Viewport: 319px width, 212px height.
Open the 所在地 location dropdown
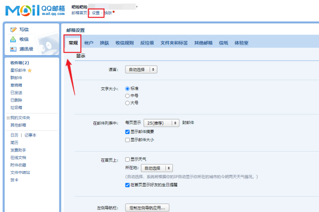tap(157, 168)
